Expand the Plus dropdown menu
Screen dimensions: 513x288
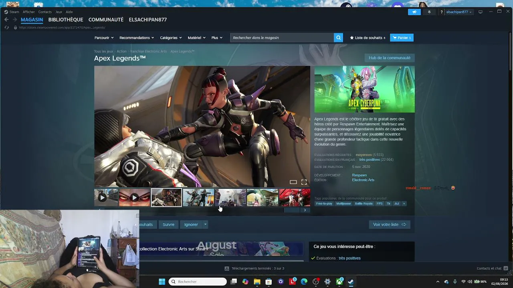coord(217,38)
